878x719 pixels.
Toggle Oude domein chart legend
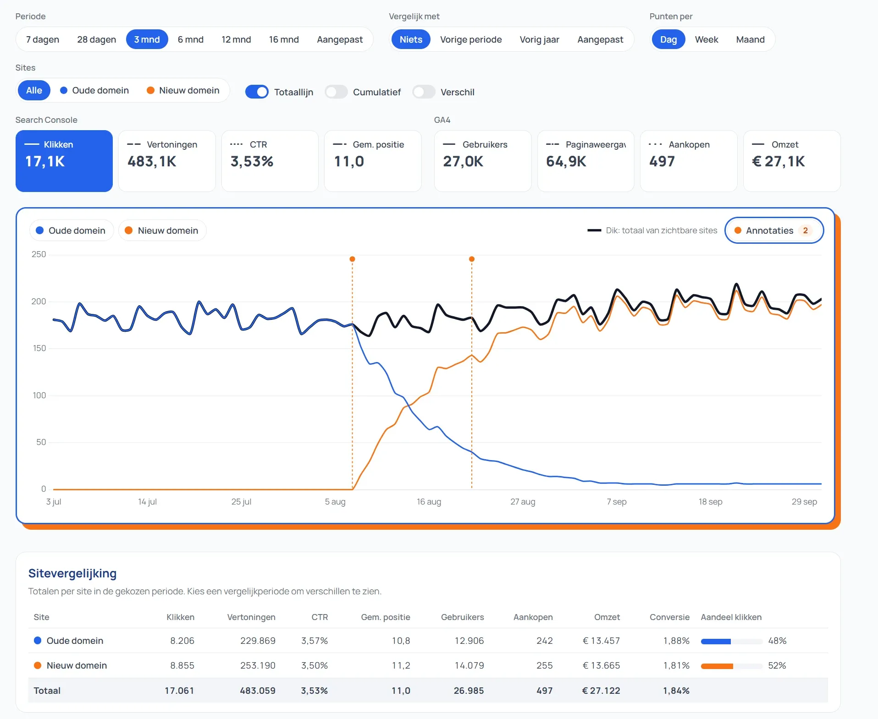pos(72,231)
